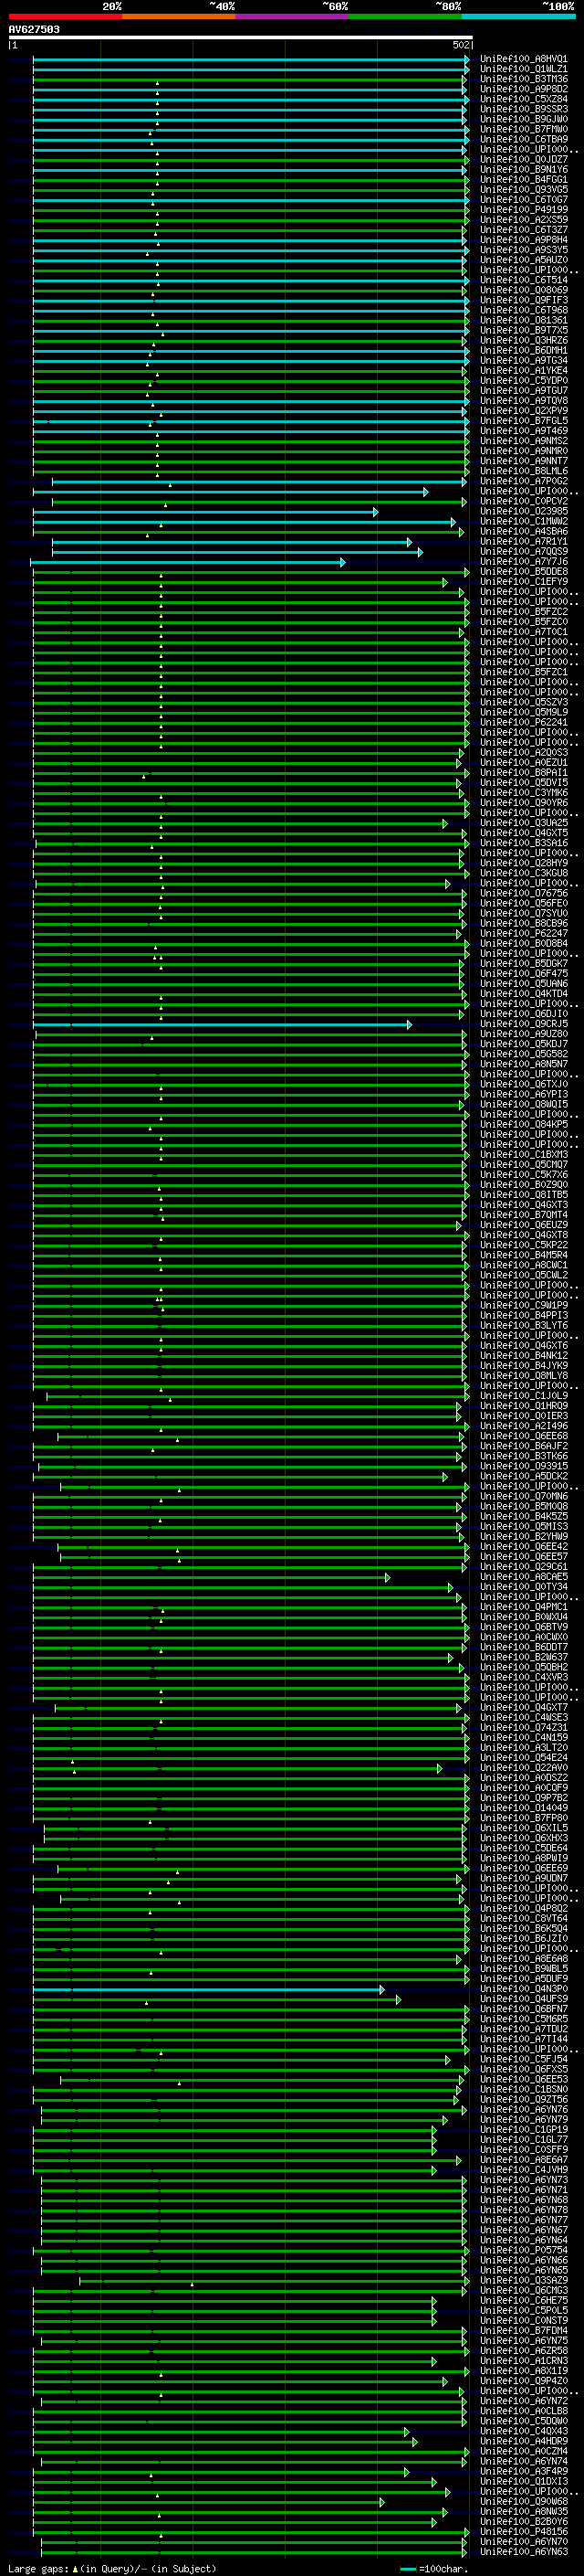Click the UniRef100_P05754 label
Screen dimensions: 584x2576
click(x=524, y=2250)
